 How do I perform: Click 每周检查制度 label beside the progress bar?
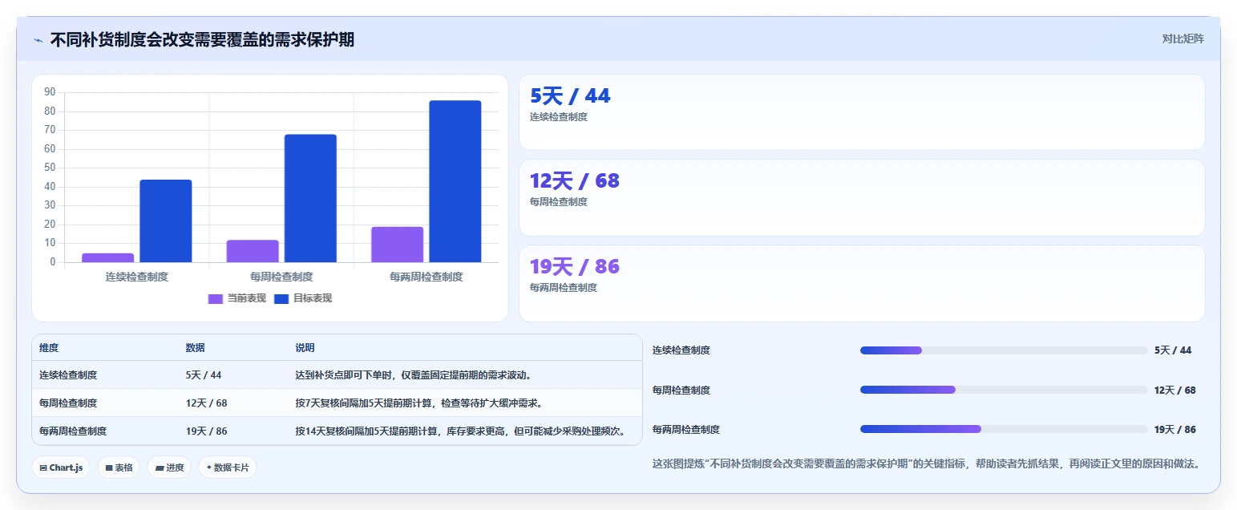pyautogui.click(x=681, y=391)
